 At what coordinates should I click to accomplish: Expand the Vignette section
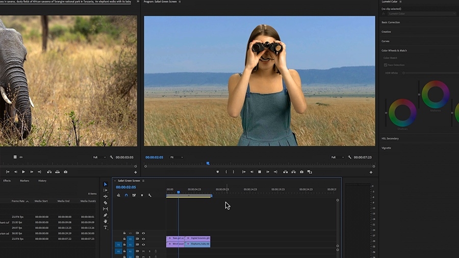(x=386, y=148)
